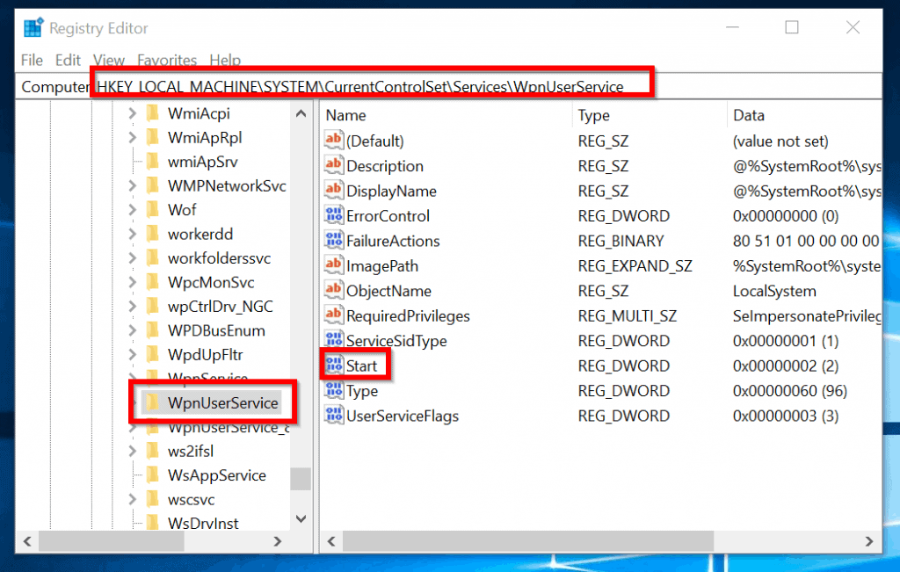Open the Edit menu
900x572 pixels.
click(68, 60)
